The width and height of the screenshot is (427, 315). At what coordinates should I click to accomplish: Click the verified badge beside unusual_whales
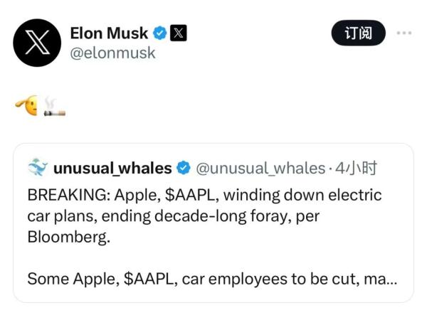click(183, 168)
